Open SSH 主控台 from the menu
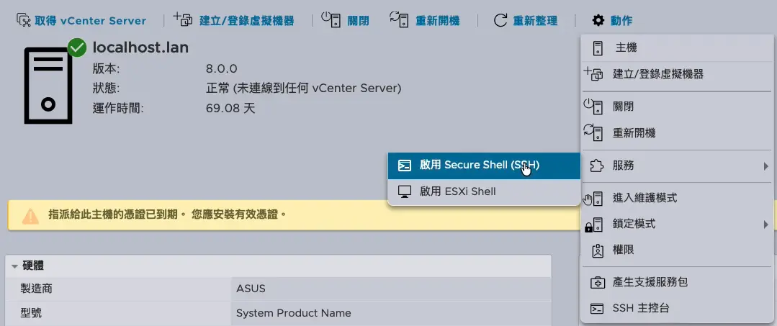 (x=640, y=308)
